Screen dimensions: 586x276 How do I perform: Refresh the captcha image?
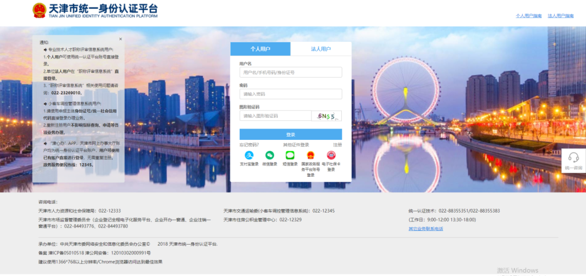(327, 116)
